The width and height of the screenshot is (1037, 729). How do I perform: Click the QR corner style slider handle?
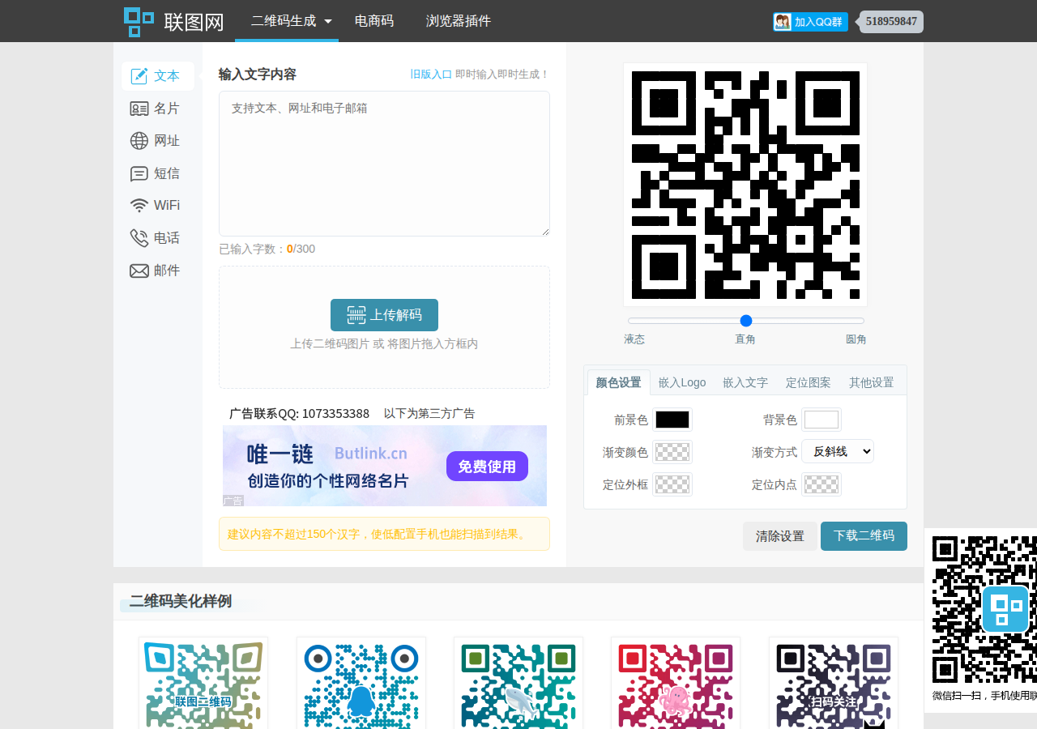click(746, 321)
